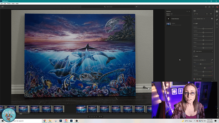Open the Photo menu
Image resolution: width=219 pixels, height=123 pixels.
[x=9, y=3]
